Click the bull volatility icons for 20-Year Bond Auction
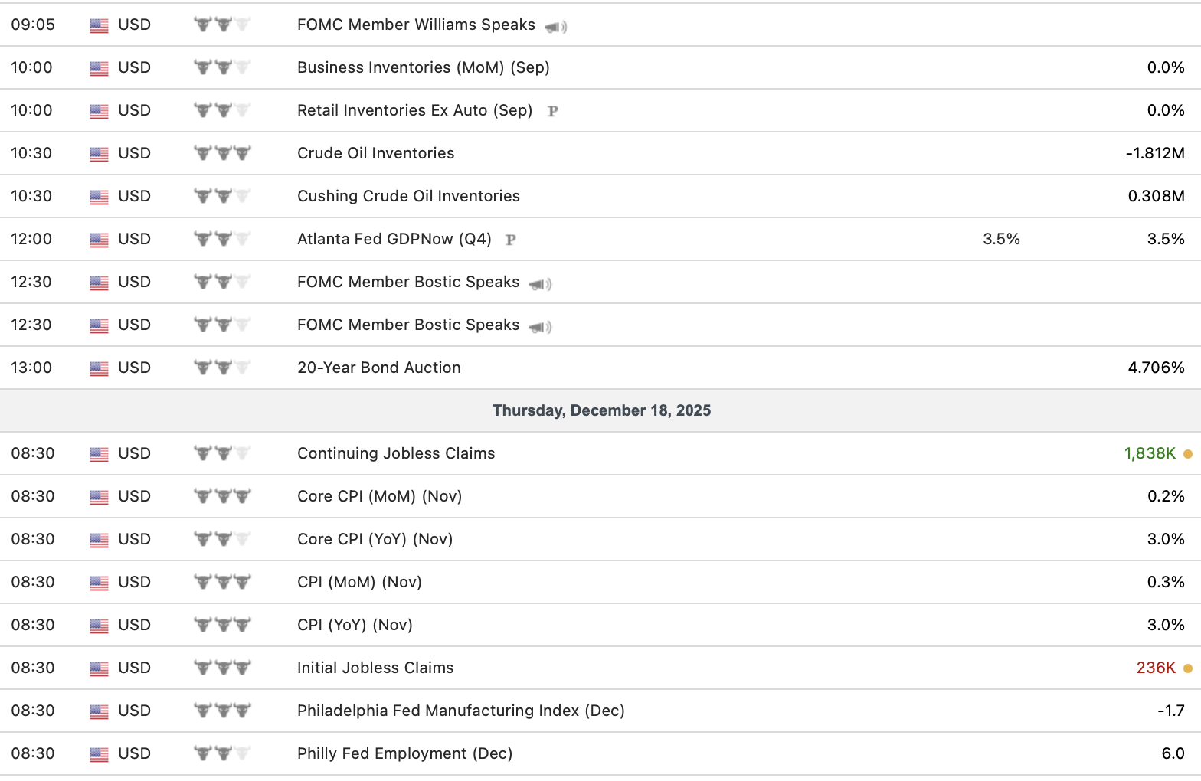This screenshot has height=781, width=1201. pyautogui.click(x=222, y=368)
